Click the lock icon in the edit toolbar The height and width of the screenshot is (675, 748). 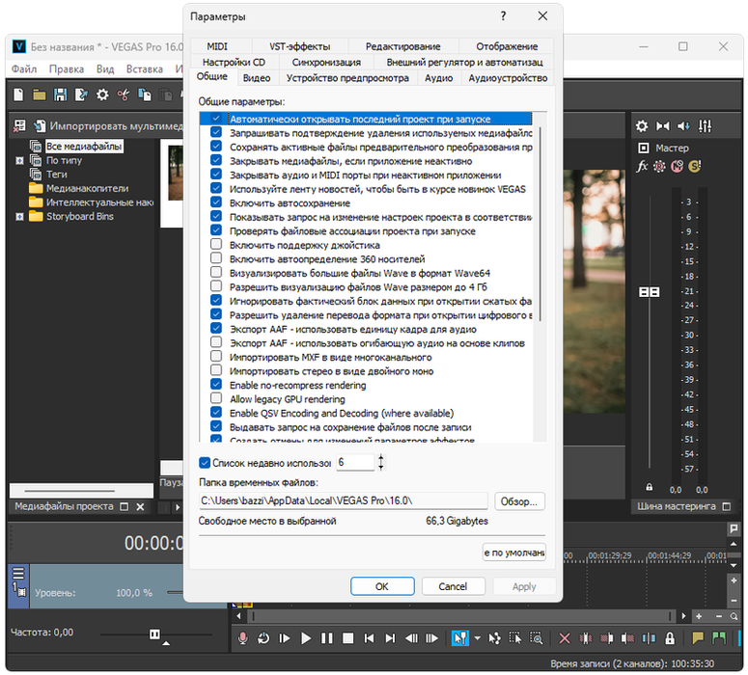pos(671,638)
